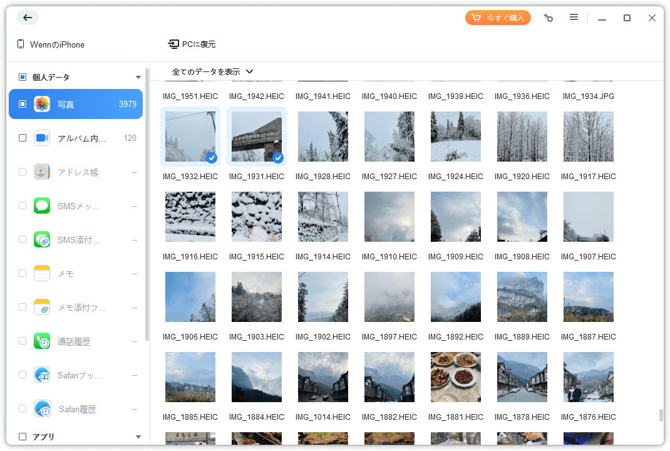Image resolution: width=670 pixels, height=451 pixels.
Task: Click the Photos app icon in sidebar
Action: 42,104
